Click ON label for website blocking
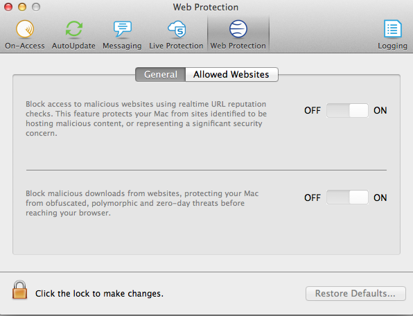Viewport: 413px width, 316px height. pyautogui.click(x=380, y=110)
